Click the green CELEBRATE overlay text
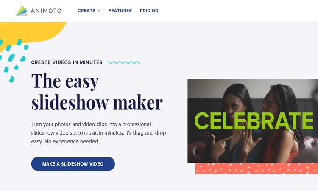The height and width of the screenshot is (191, 318). [254, 121]
